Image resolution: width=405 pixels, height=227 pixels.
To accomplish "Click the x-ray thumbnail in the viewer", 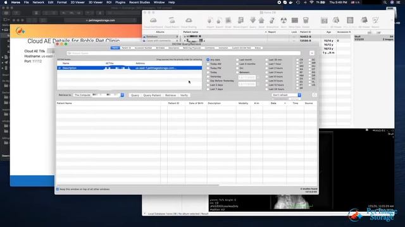I will tap(292, 202).
